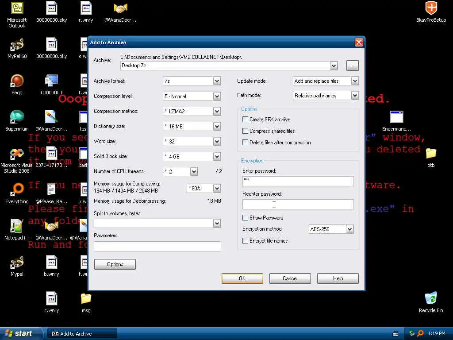Click the 1:19 PM taskbar clock
This screenshot has width=453, height=340.
pos(437,334)
